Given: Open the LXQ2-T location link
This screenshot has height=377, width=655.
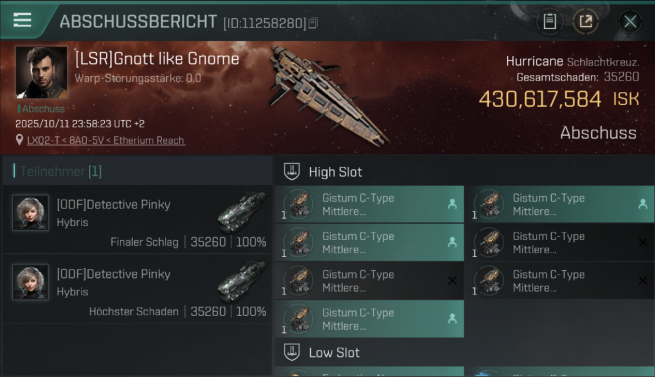Looking at the screenshot, I should (106, 140).
